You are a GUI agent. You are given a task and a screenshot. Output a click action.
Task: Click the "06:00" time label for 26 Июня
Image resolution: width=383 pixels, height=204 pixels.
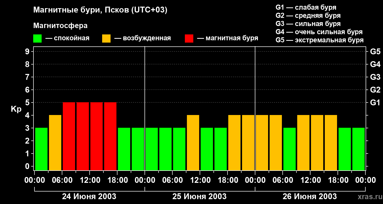(x=283, y=180)
